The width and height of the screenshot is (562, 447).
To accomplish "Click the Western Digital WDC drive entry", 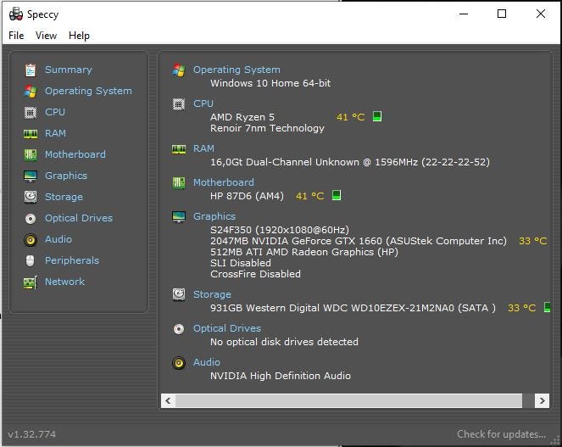I will 353,308.
